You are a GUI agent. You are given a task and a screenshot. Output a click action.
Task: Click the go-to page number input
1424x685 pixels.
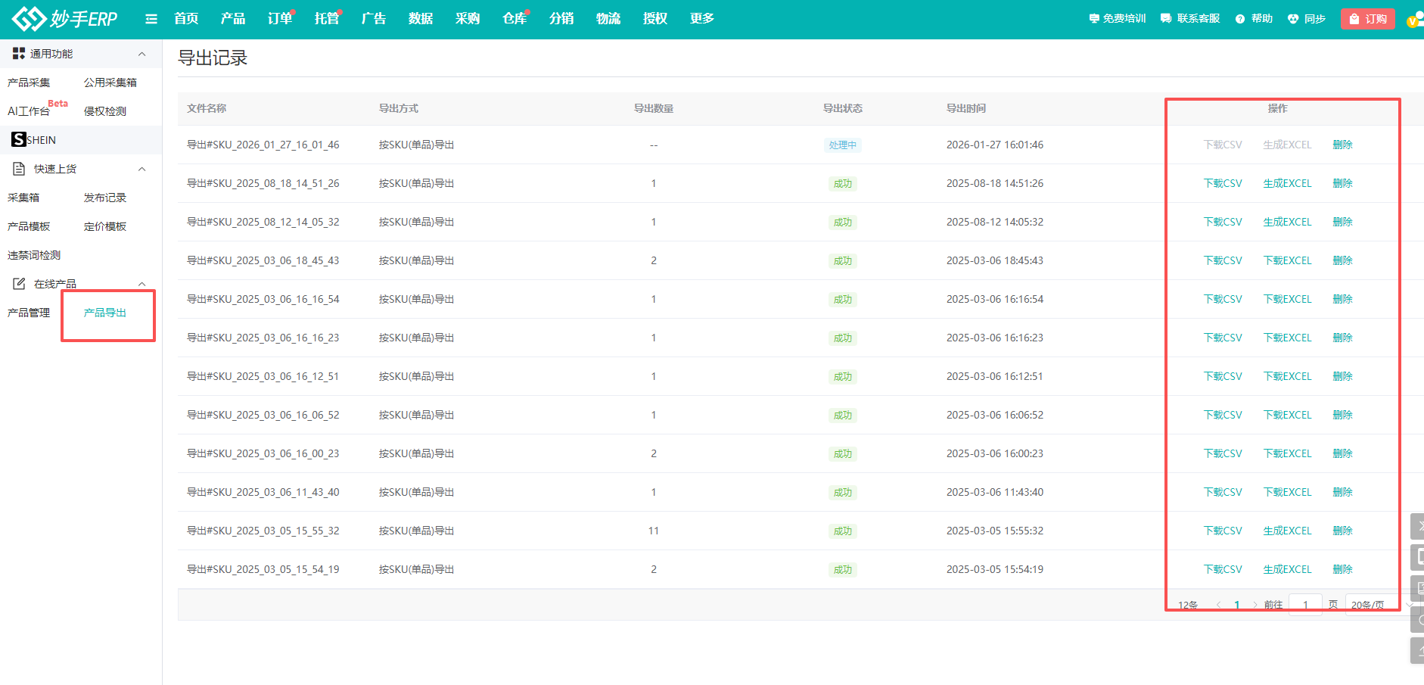1305,605
